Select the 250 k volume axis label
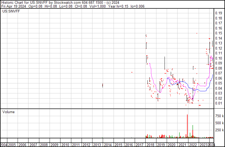 coord(219,130)
